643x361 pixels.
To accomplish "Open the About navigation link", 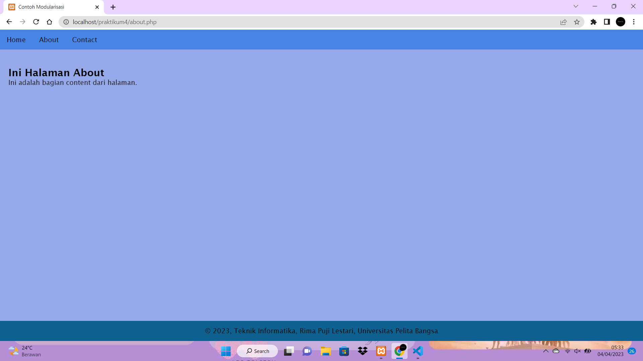I will point(49,40).
